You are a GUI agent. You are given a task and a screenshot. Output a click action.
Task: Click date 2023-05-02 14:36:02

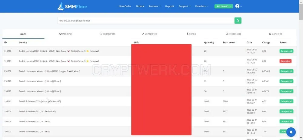252,71
